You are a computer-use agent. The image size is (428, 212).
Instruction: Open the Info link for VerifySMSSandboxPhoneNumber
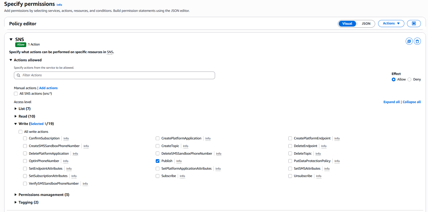pyautogui.click(x=85, y=184)
